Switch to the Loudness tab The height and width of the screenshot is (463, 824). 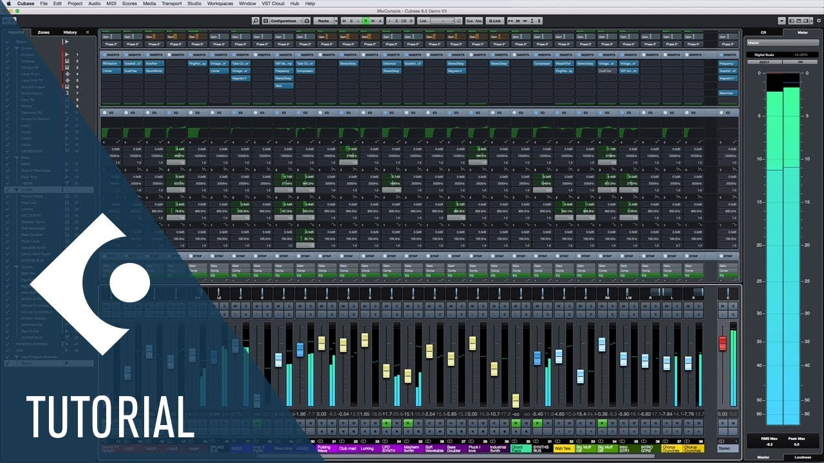tap(803, 457)
